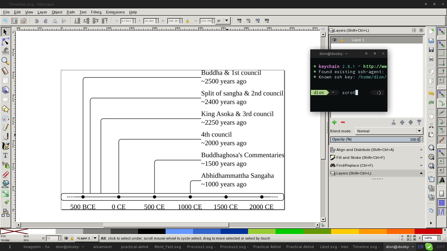Select the Node editing tool
The height and width of the screenshot is (251, 447).
(x=5, y=42)
